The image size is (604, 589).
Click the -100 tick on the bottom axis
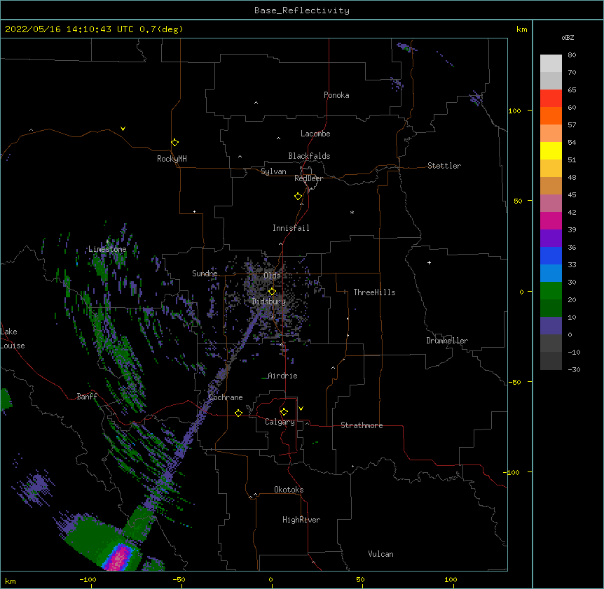click(88, 580)
